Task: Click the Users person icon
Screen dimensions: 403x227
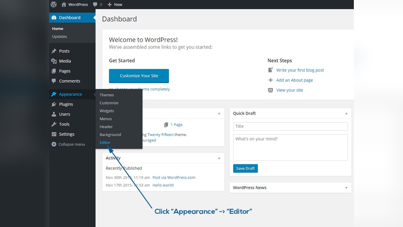Action: coord(54,114)
